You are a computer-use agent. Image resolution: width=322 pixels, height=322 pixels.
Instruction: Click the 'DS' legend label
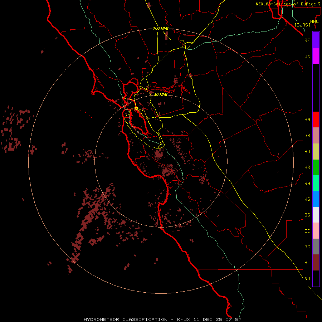[x=307, y=215]
